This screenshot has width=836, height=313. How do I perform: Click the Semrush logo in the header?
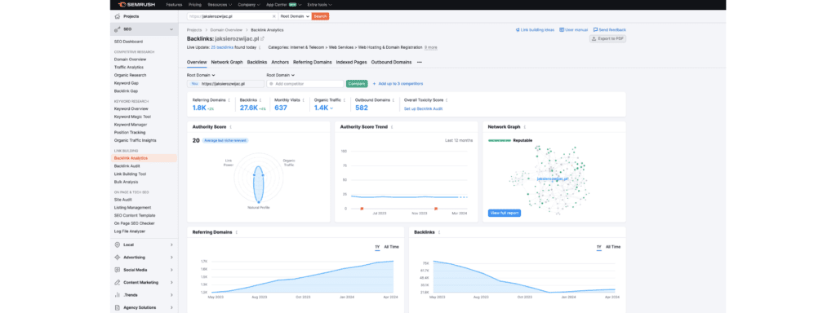[x=137, y=4]
